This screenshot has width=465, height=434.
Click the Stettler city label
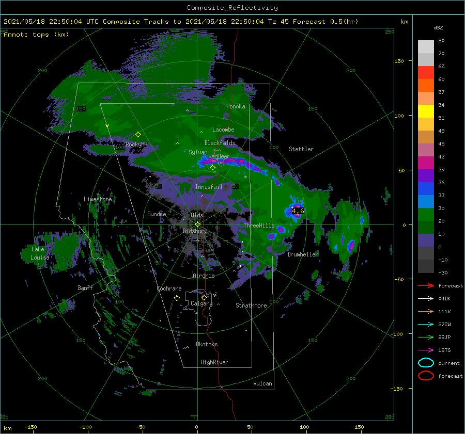[301, 149]
